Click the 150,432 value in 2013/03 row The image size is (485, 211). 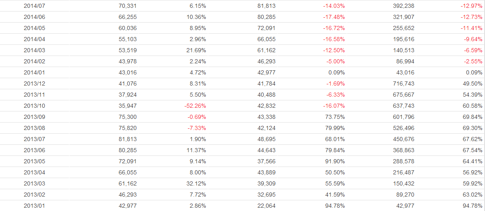click(404, 183)
